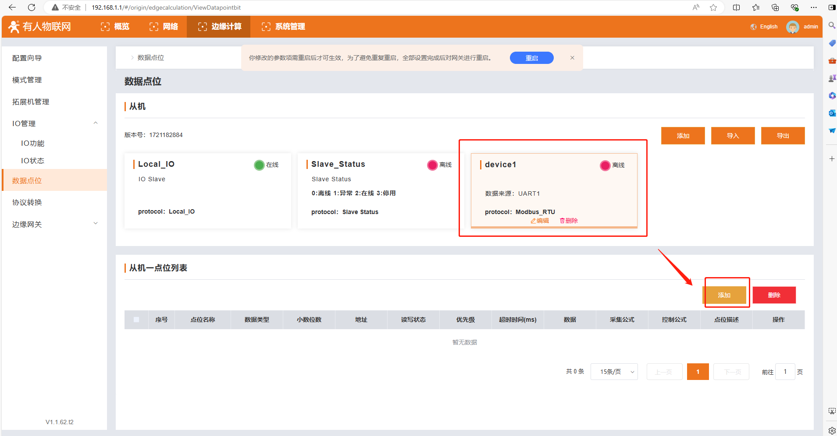Screen dimensions: 837x436
Task: Click the browser refresh icon
Action: (x=32, y=7)
